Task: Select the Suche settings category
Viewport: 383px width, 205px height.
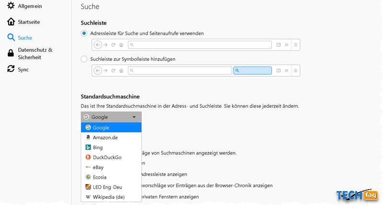Action: click(20, 37)
